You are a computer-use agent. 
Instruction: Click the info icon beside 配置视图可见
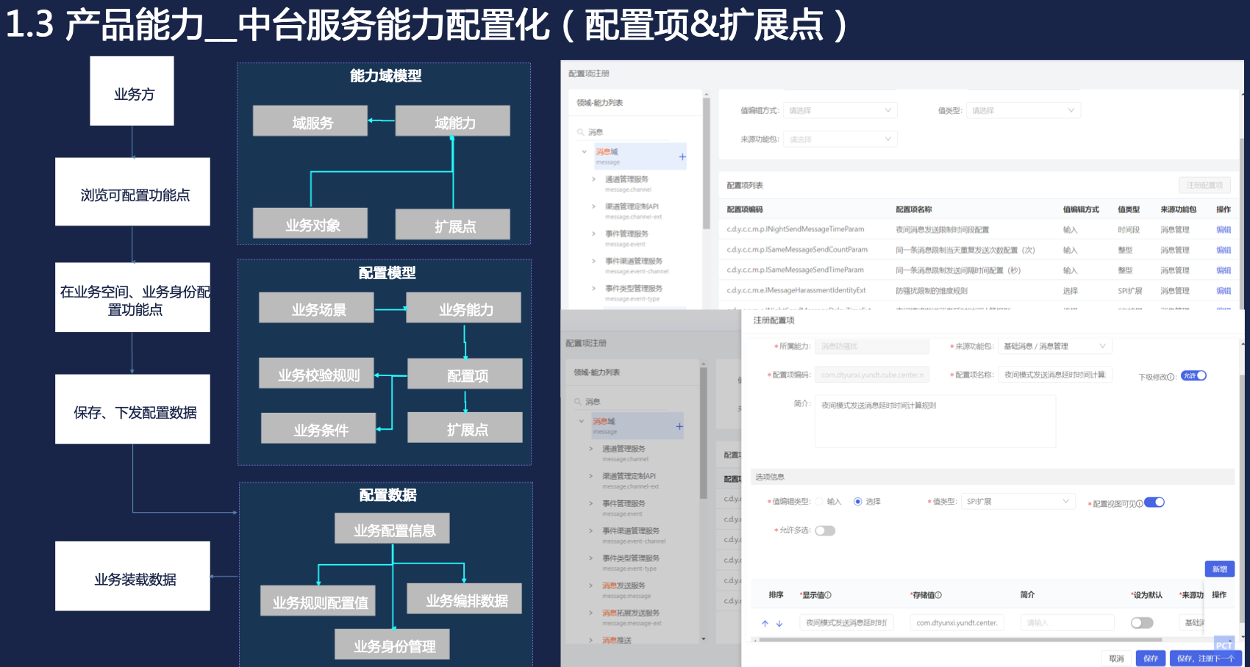pos(1140,504)
